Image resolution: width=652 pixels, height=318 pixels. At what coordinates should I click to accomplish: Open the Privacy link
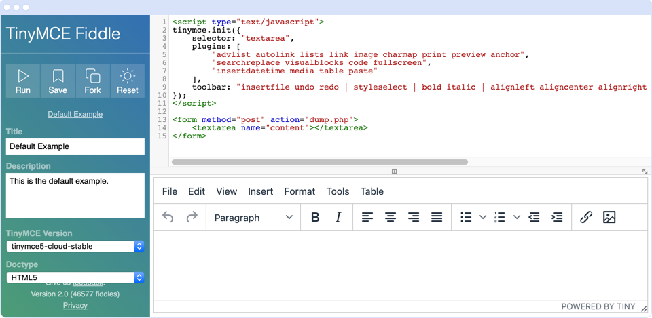pyautogui.click(x=75, y=306)
